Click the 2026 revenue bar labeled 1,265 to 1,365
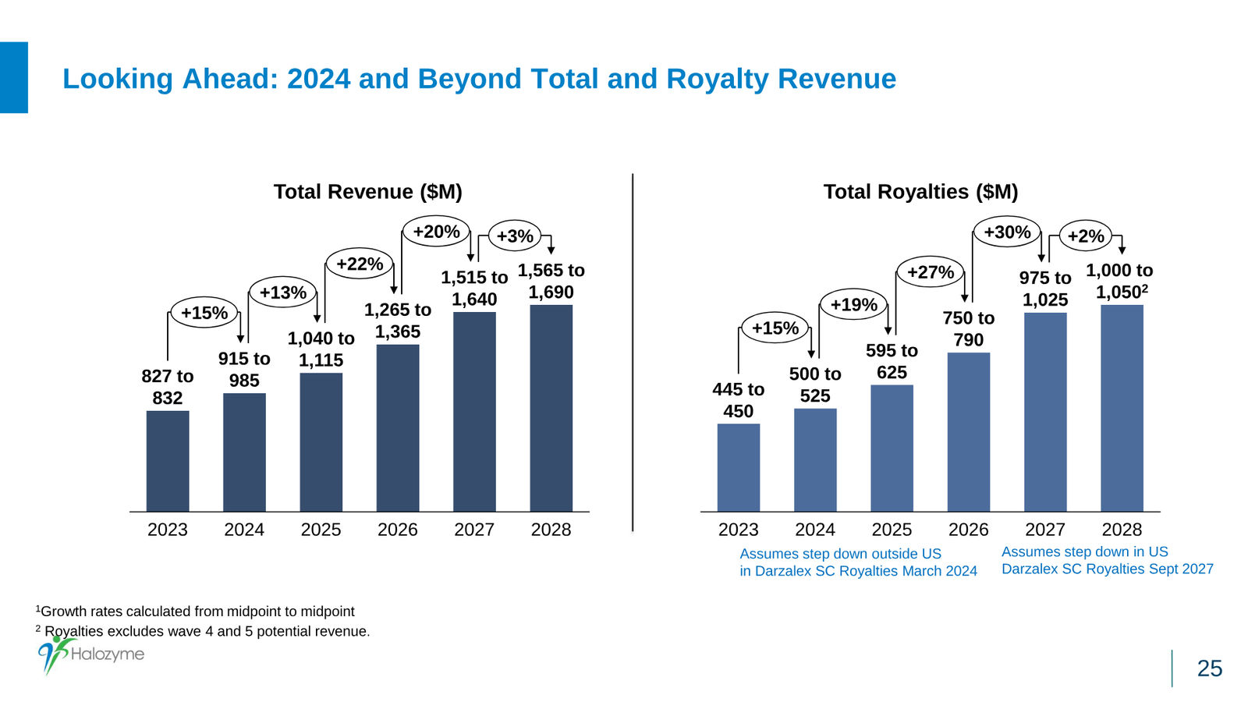Viewport: 1248px width, 702px height. (398, 428)
